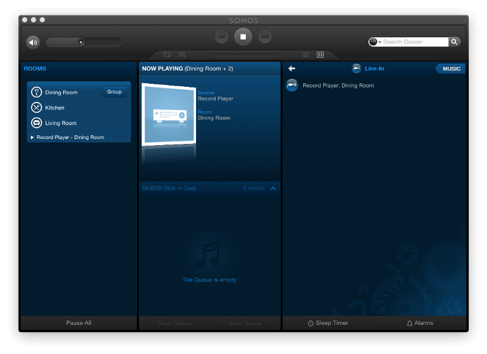Skip to previous track
The image size is (487, 354).
pos(222,37)
